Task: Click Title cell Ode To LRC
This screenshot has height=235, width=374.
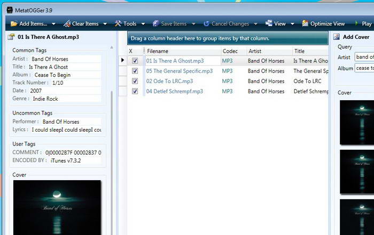Action: point(307,82)
